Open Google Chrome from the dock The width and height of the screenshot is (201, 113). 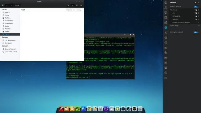[89, 109]
